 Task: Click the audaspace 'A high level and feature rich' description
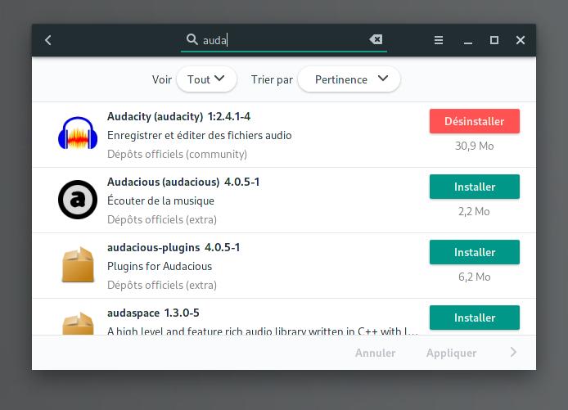262,331
